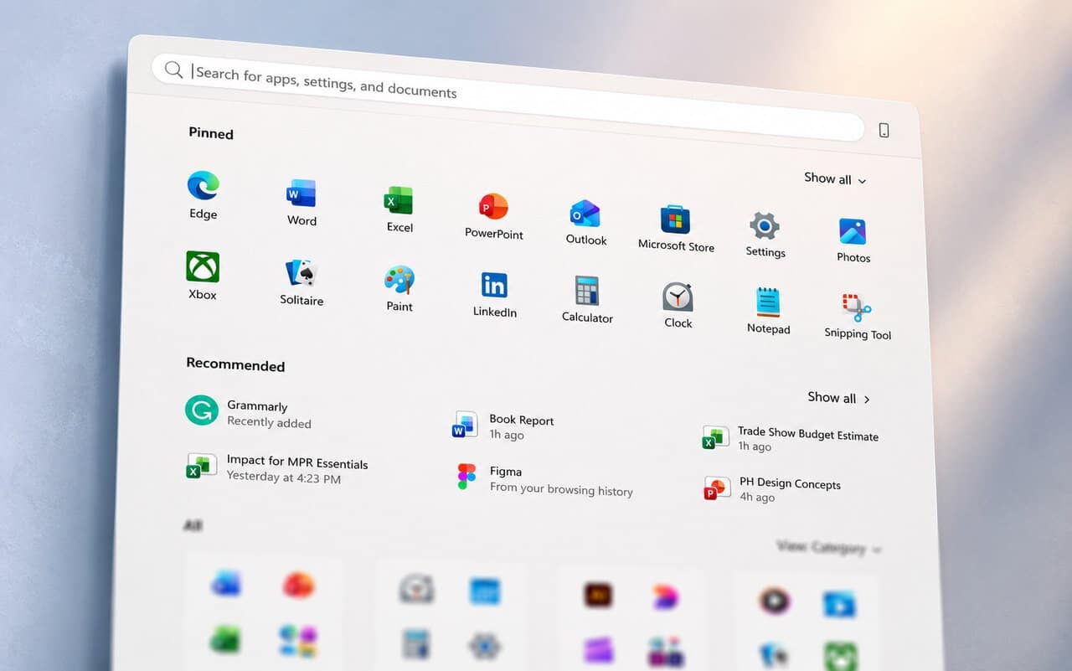Open the Book Report Word document

503,426
